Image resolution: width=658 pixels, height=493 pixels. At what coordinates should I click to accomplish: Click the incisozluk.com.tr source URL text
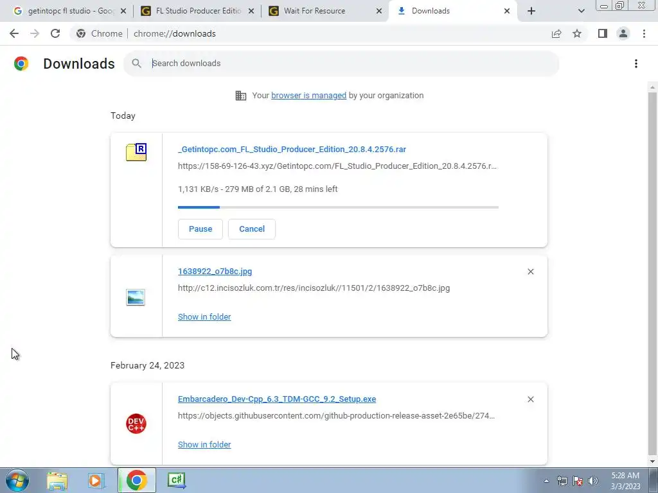[x=314, y=288]
